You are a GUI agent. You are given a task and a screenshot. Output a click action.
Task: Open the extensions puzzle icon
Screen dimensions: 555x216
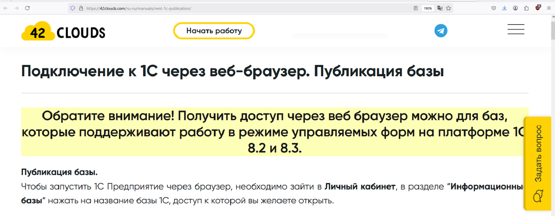coord(526,8)
